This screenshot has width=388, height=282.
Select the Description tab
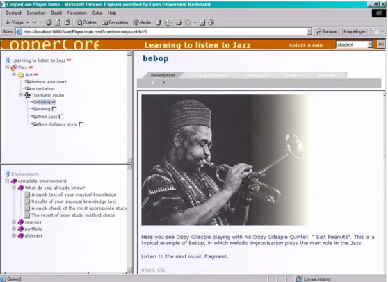click(x=163, y=75)
